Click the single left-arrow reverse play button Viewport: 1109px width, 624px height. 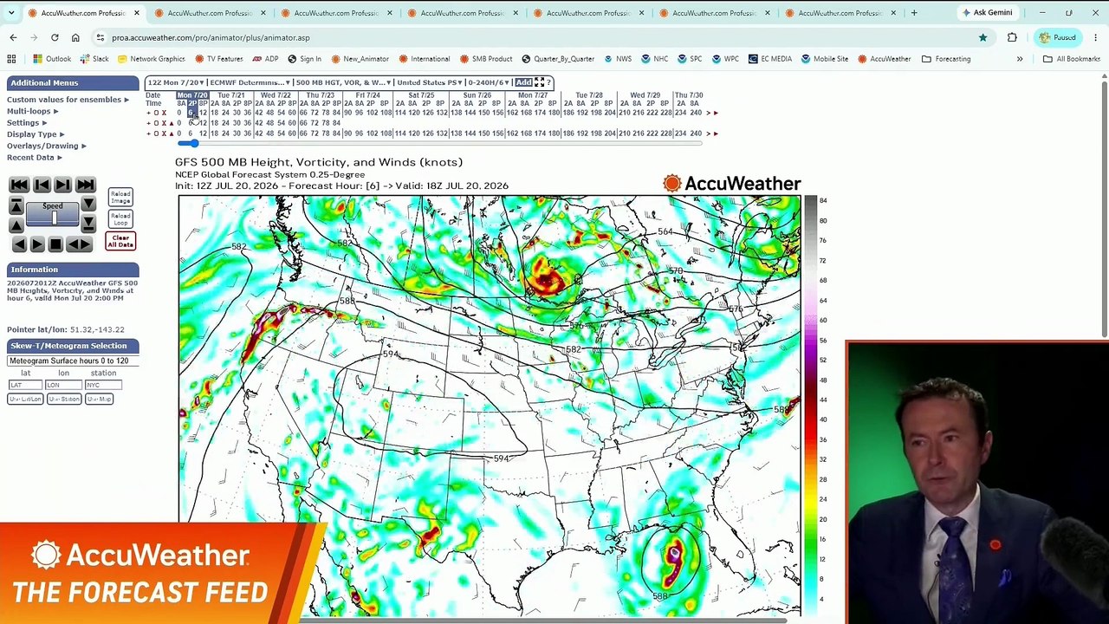coord(19,245)
